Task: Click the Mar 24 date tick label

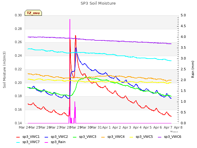Action: click(x=24, y=127)
